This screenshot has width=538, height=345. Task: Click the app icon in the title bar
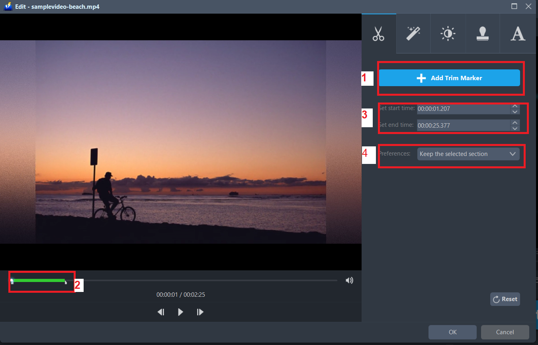[x=8, y=6]
